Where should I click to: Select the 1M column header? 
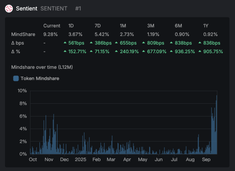123,26
